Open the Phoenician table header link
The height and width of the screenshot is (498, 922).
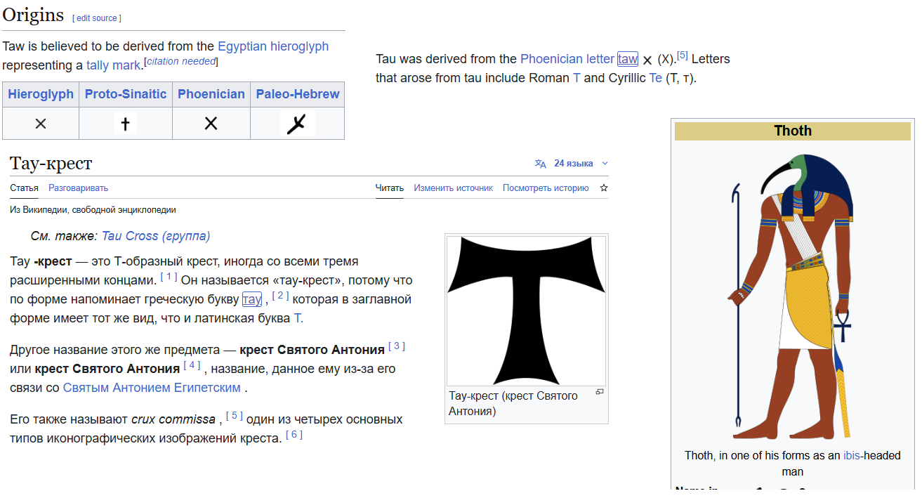point(211,94)
